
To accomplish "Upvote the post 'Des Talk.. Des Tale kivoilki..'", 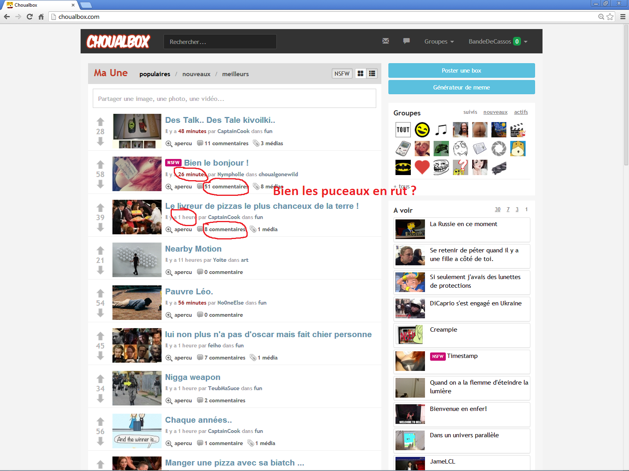I will pos(100,122).
